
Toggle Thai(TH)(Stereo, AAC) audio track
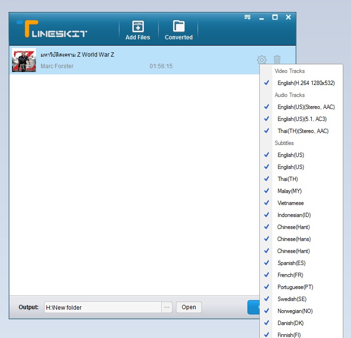tap(301, 131)
